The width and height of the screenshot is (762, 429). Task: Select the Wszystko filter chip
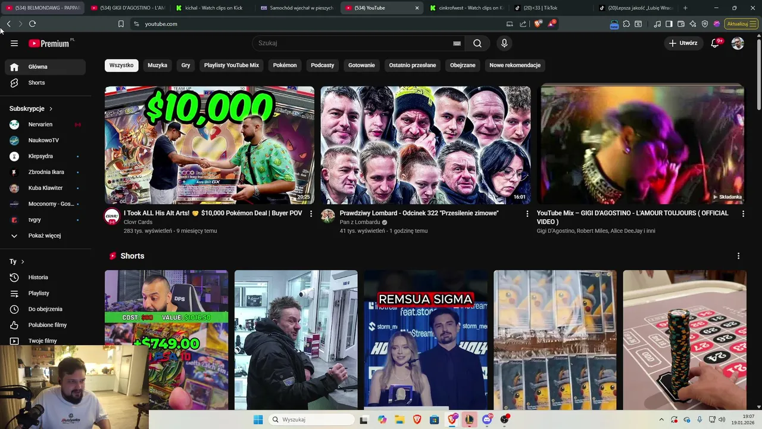121,66
